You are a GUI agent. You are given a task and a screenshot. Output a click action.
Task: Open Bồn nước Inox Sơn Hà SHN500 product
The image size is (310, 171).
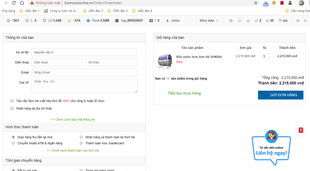click(199, 57)
